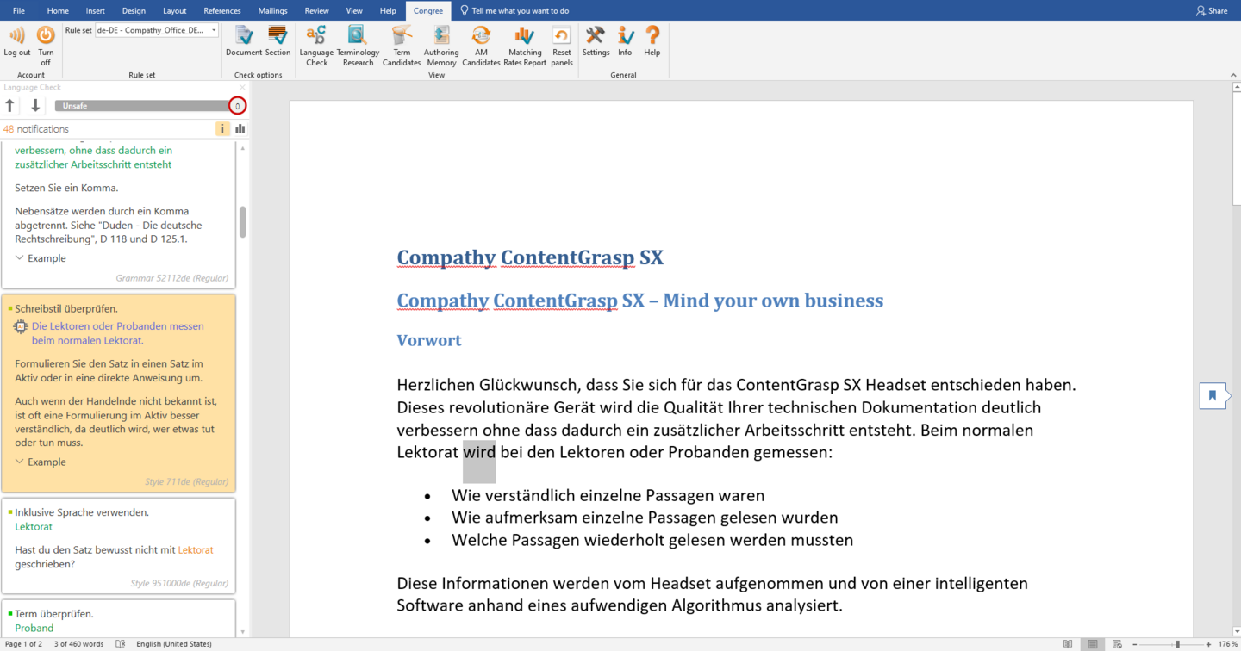
Task: Open Matching Rates Report
Action: point(524,45)
